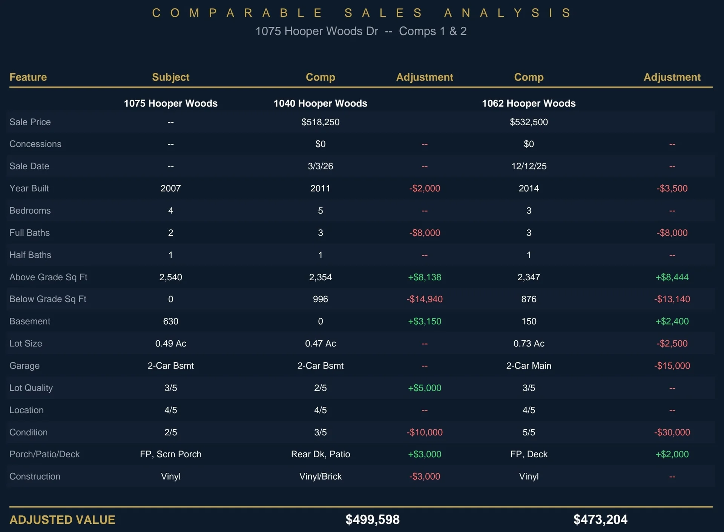Viewport: 724px width, 532px height.
Task: Click the '+$3,000' porch adjustment
Action: pyautogui.click(x=425, y=454)
